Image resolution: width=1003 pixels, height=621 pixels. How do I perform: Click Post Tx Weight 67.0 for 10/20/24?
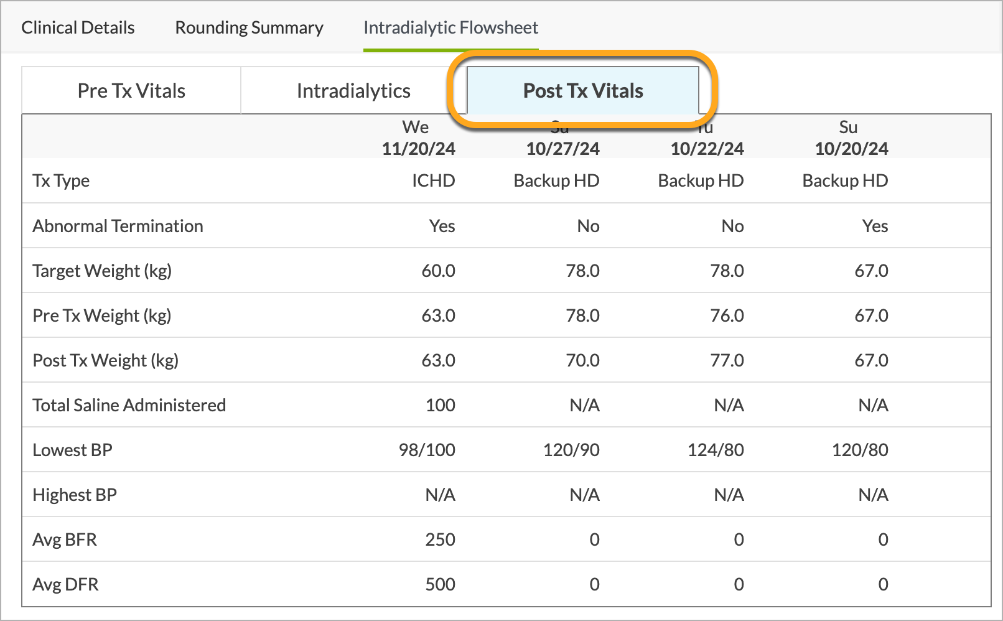coord(871,360)
